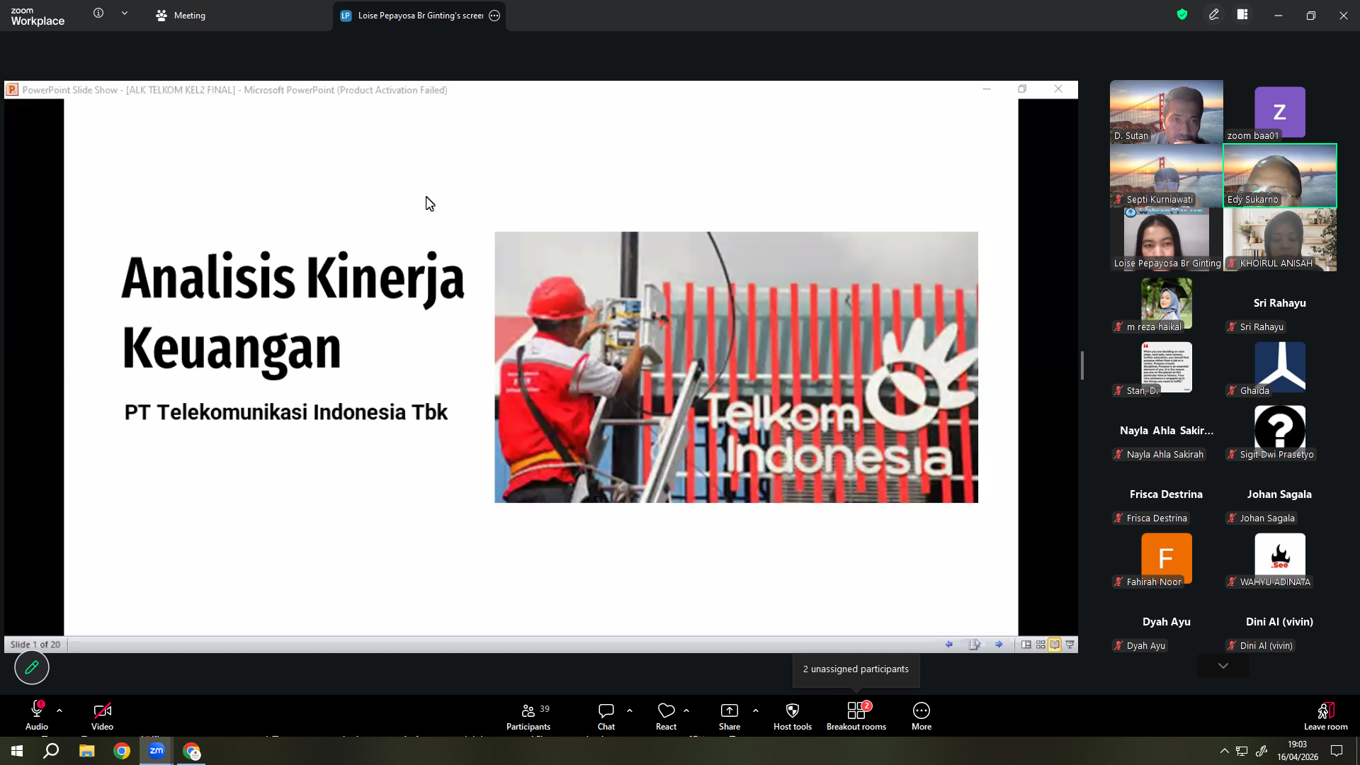Select the m reza haikal participant tile
The height and width of the screenshot is (765, 1360).
(1167, 303)
